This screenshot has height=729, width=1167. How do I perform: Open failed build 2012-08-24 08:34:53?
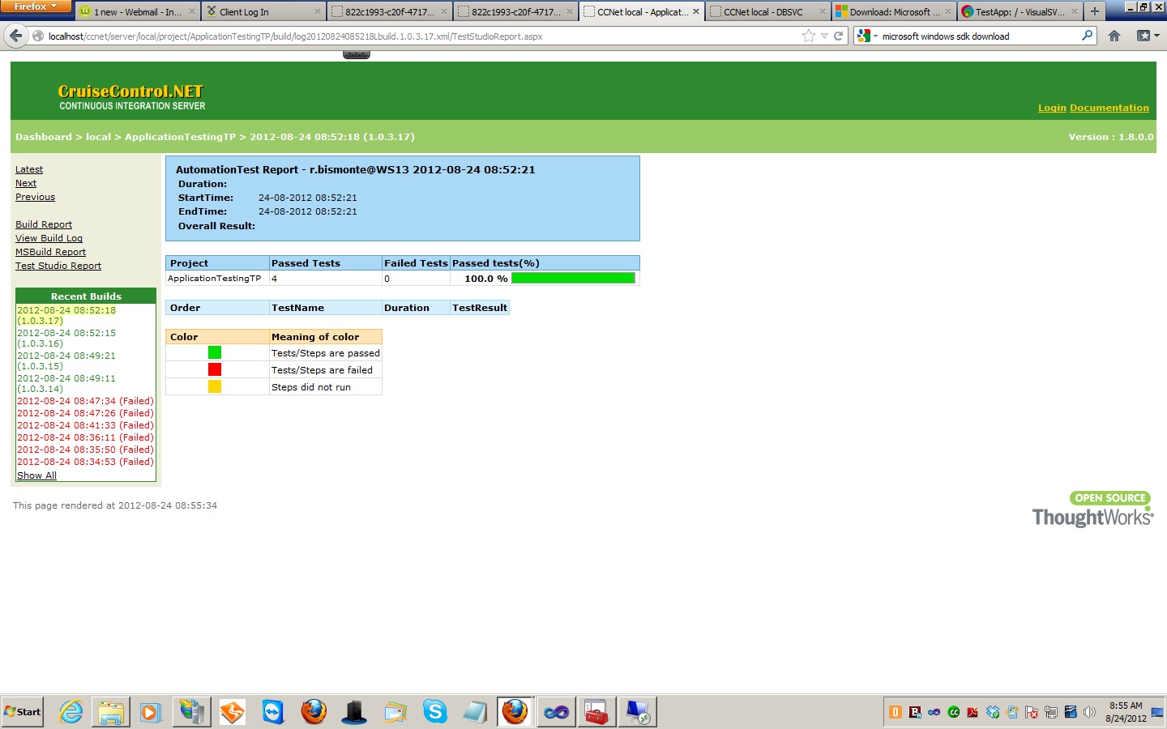coord(85,462)
